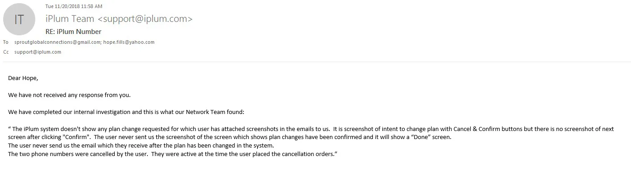Screen dimensions: 631x173
Task: Click the Cc field label
Action: coord(6,52)
